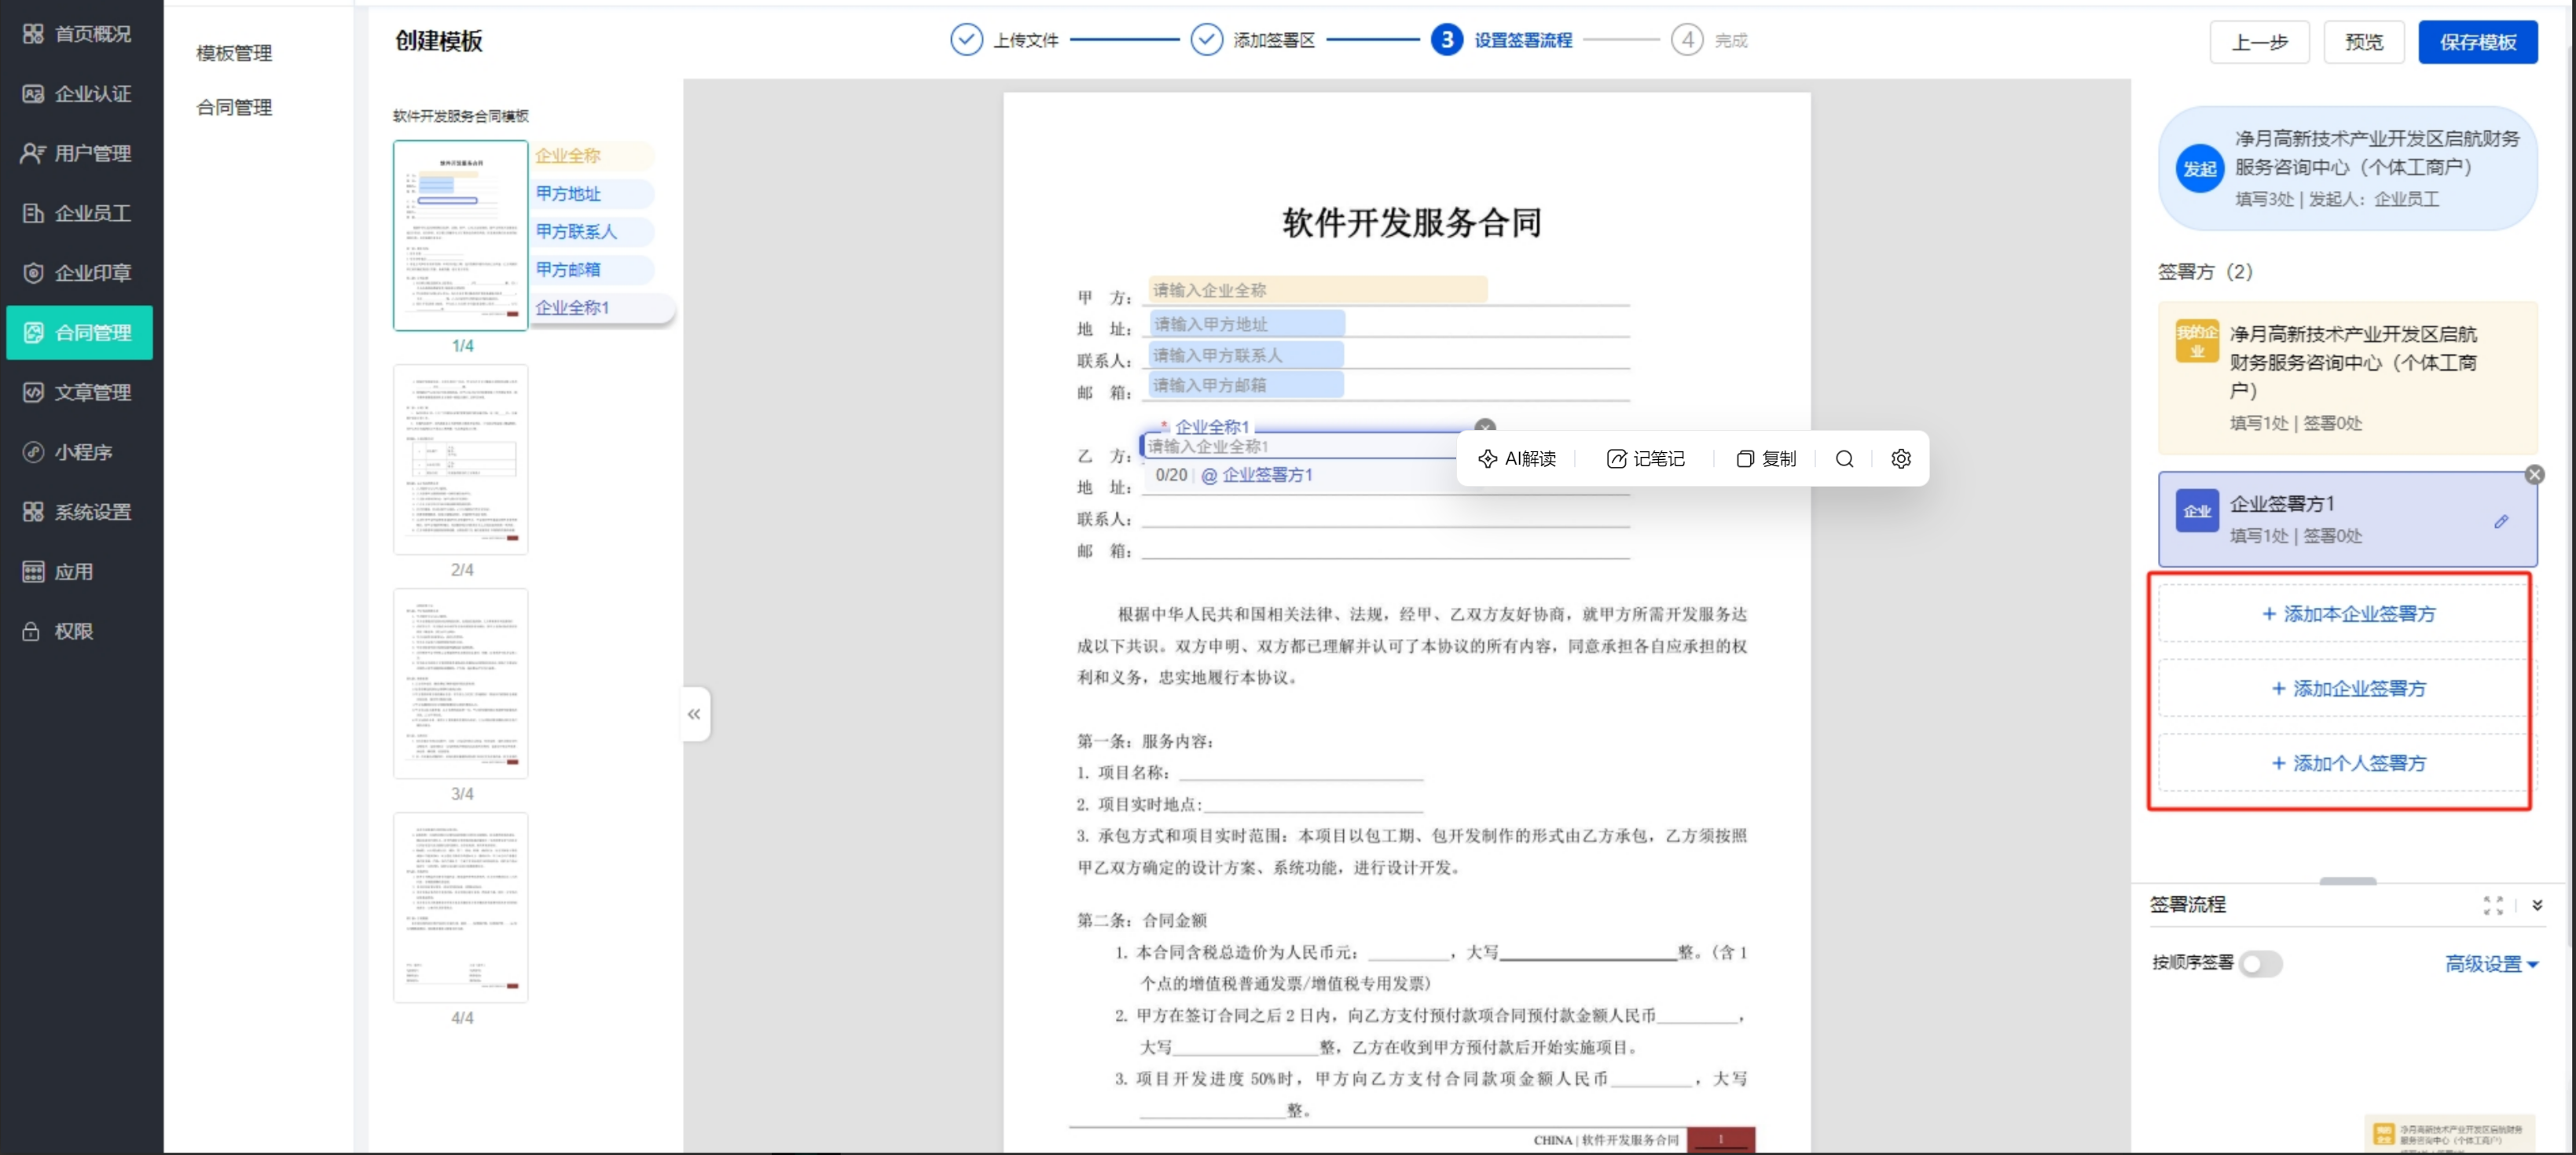Image resolution: width=2576 pixels, height=1155 pixels.
Task: Open 企业认证 in the sidebar
Action: (78, 94)
